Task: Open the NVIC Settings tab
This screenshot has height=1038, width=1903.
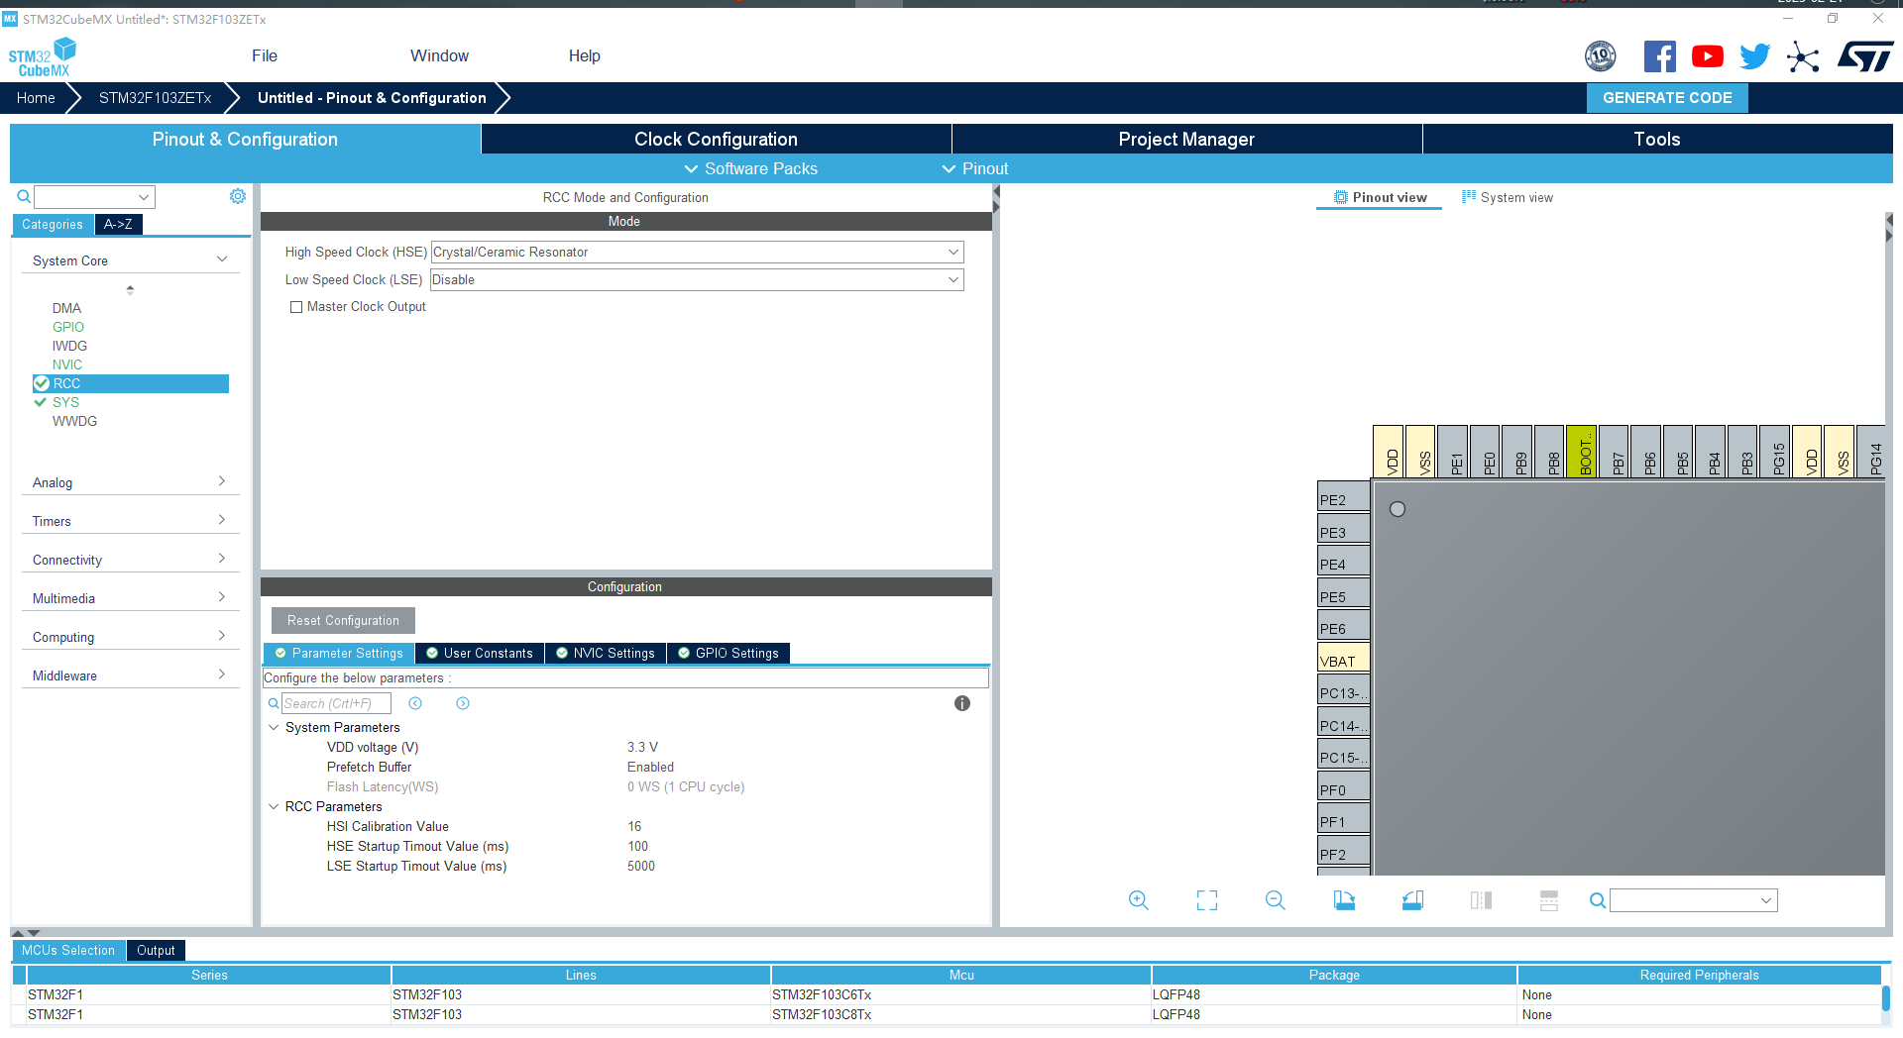Action: click(x=606, y=654)
